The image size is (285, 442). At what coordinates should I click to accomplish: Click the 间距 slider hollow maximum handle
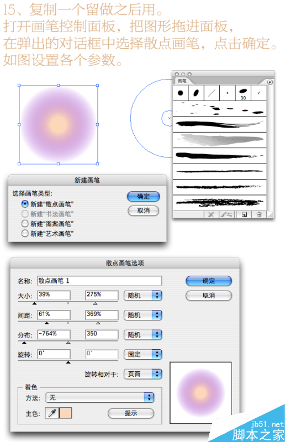[98, 323]
